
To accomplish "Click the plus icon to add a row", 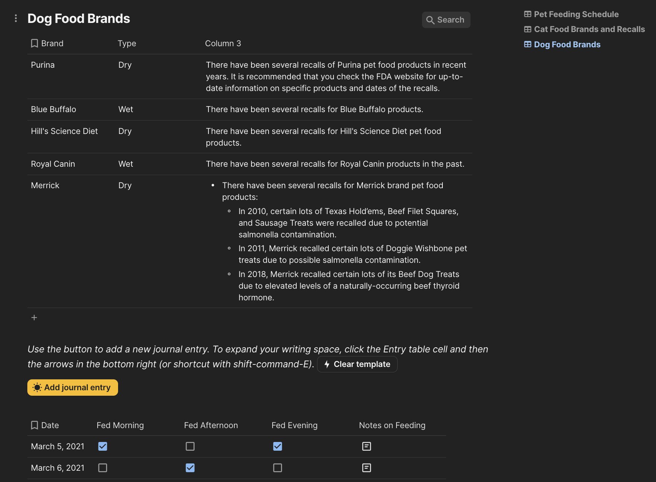I will point(34,317).
